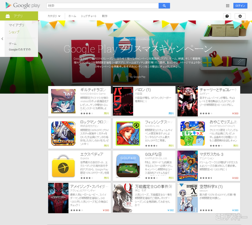Viewport: 252px width, 225px height.
Task: Open マイアプリ in the sidebar
Action: point(16,25)
